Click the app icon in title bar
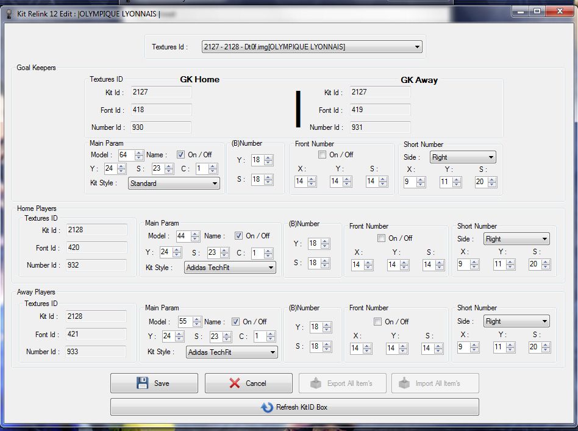Viewport: 578px width, 431px height. click(9, 15)
